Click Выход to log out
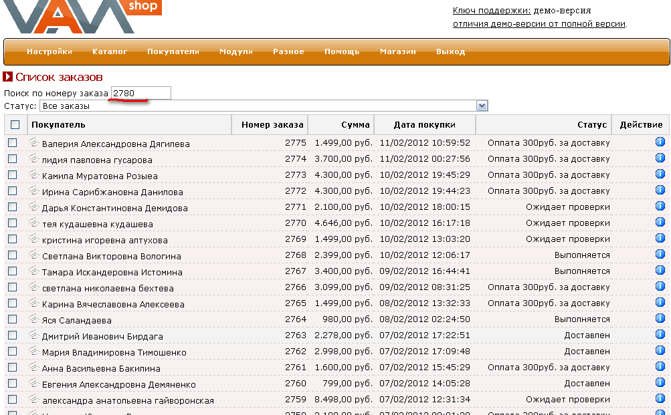This screenshot has height=415, width=671. tap(451, 51)
